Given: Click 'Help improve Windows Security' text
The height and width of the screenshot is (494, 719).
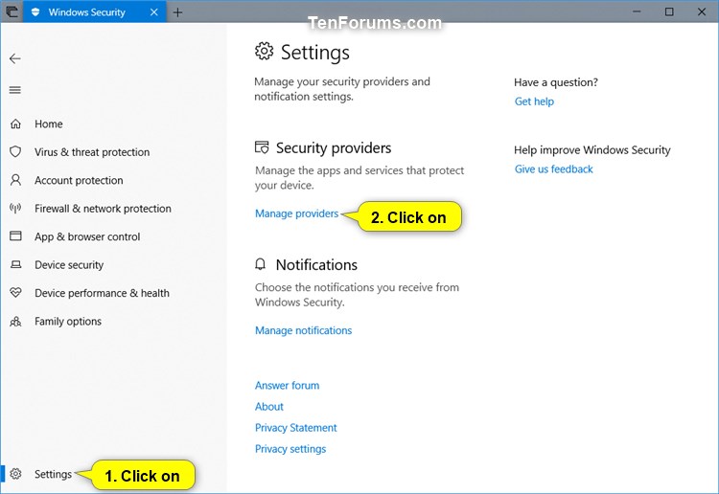Looking at the screenshot, I should point(592,150).
